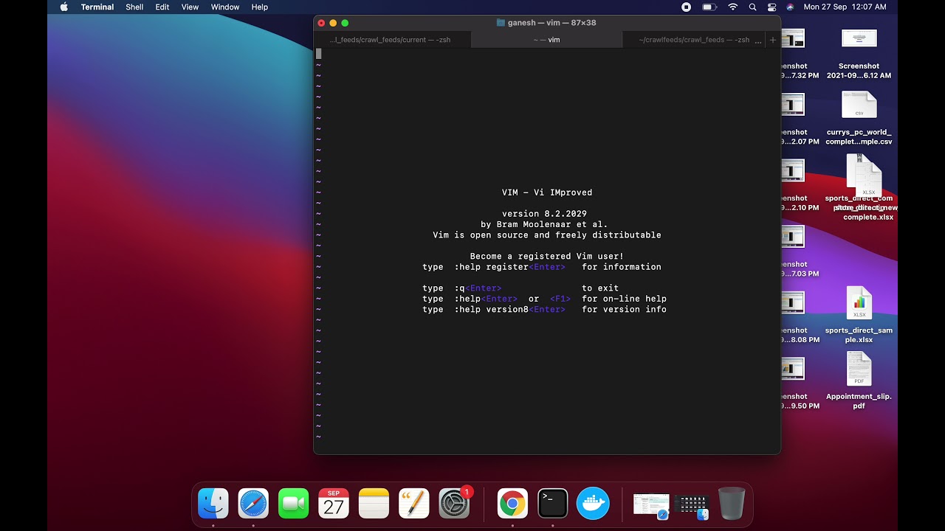Open Control Center
945x531 pixels.
pos(772,7)
